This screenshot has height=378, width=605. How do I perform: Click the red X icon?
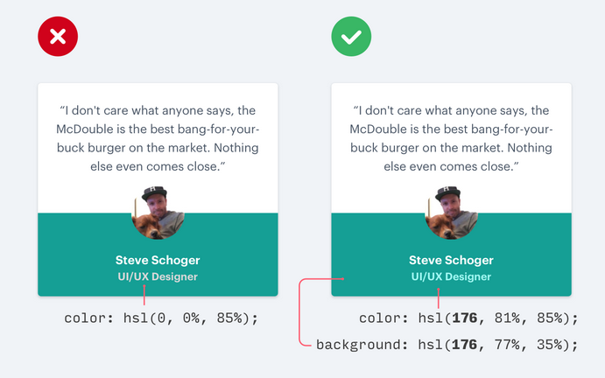pos(58,38)
